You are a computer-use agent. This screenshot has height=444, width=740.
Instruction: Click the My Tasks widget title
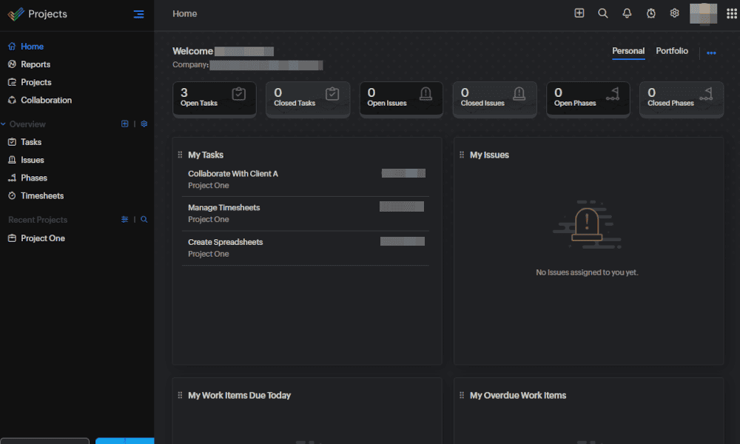click(x=206, y=155)
